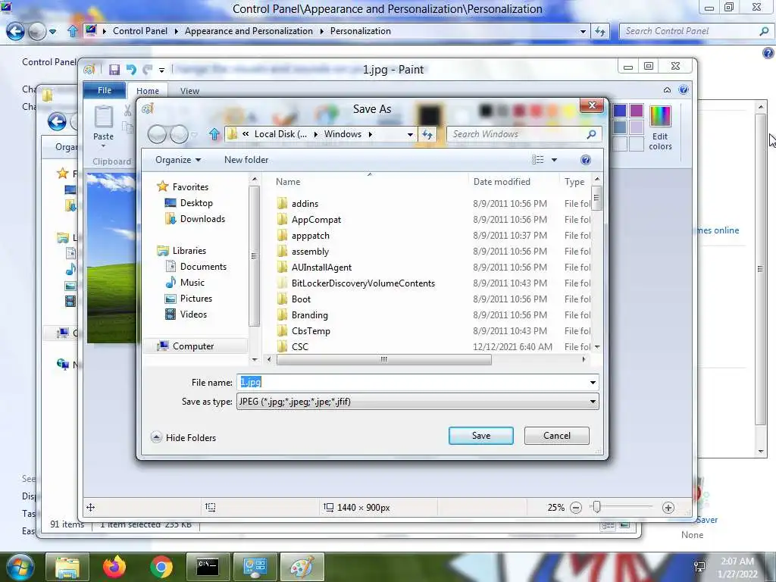Click the Save button in Save As dialog
This screenshot has height=582, width=776.
pyautogui.click(x=480, y=436)
